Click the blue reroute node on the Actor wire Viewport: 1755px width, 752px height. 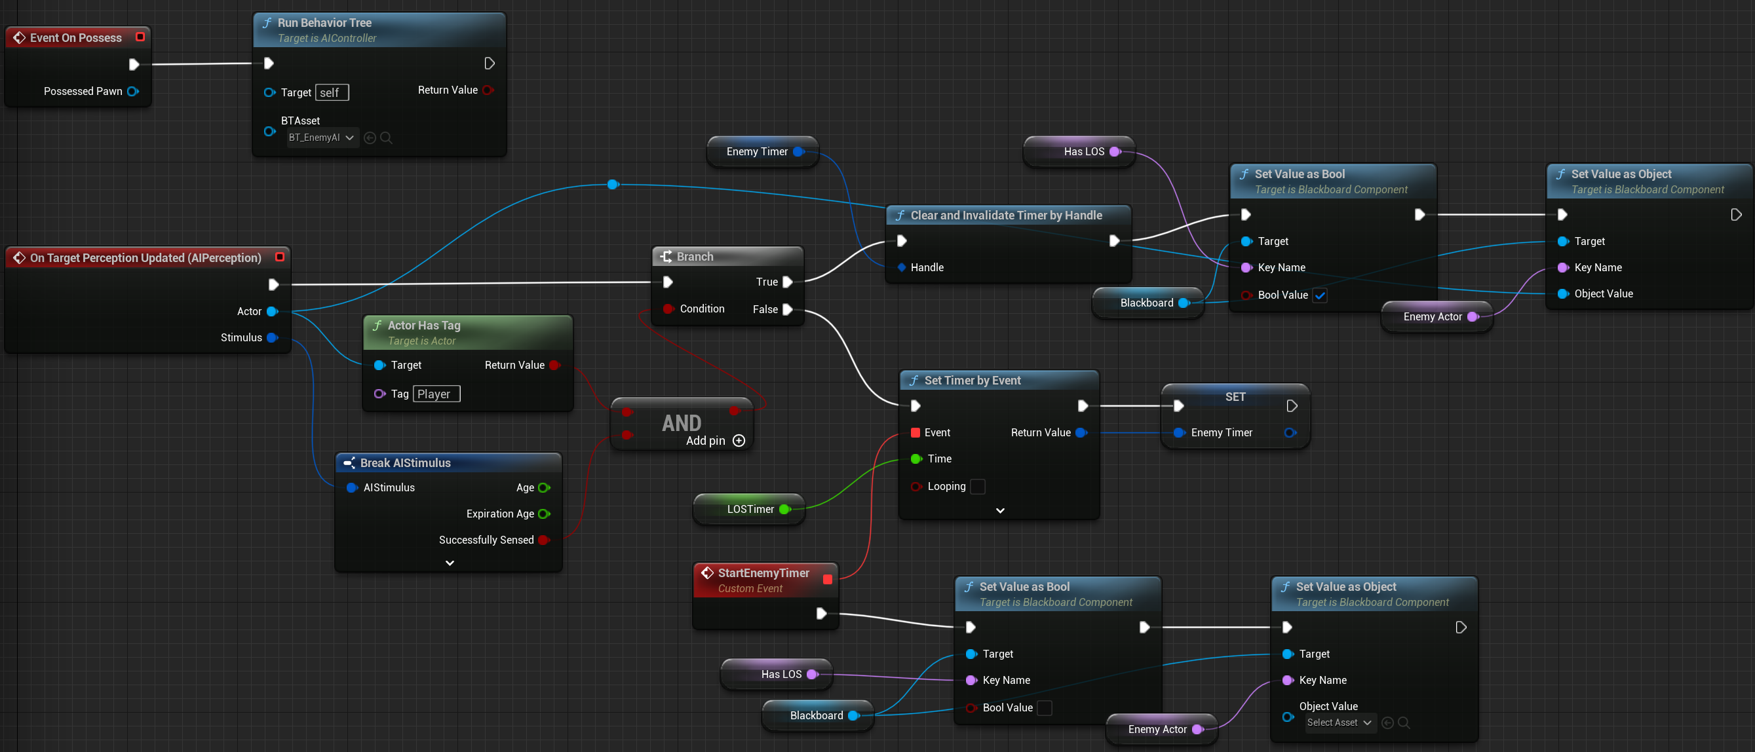point(613,184)
